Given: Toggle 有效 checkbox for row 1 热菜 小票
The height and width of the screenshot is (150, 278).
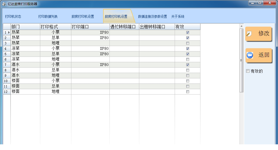Looking at the screenshot, I should [188, 32].
